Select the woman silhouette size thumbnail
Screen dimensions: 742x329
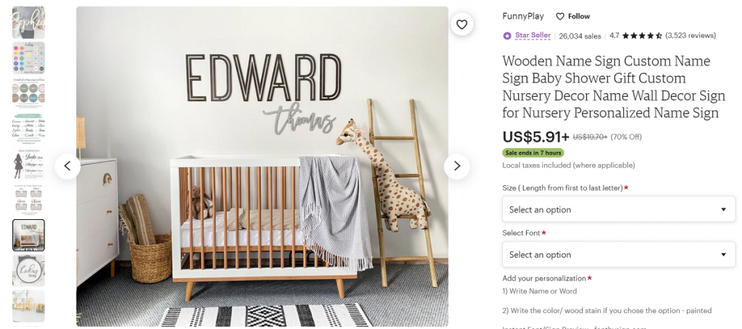pos(29,164)
